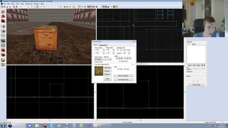Click the Smoothing Groups button

123,80
